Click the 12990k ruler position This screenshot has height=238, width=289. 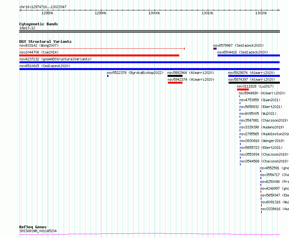point(101,13)
